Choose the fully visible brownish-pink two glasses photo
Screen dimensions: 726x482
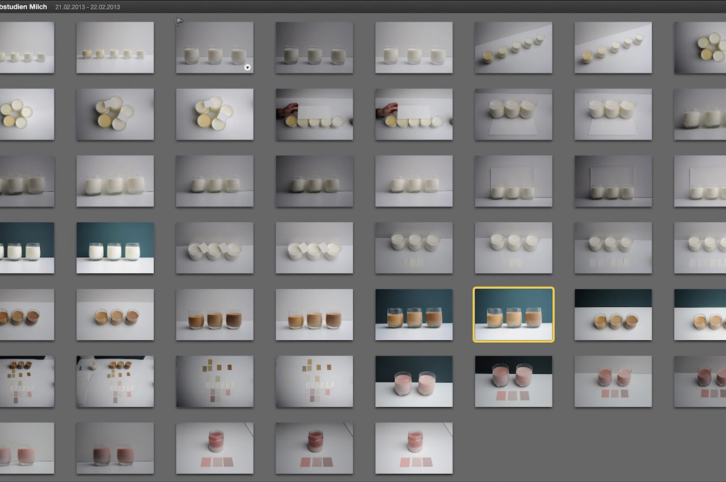click(115, 448)
